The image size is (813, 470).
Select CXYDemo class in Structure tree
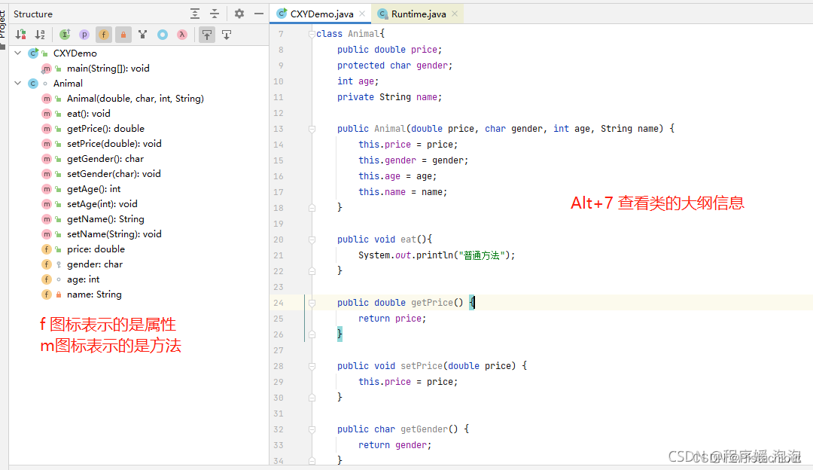pyautogui.click(x=75, y=53)
